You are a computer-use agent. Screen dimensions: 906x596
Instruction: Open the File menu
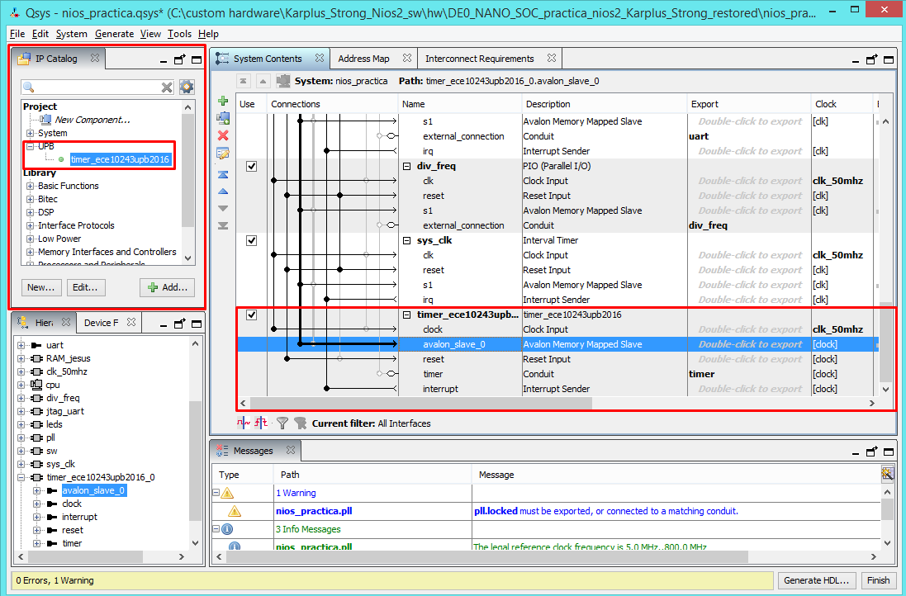tap(17, 34)
